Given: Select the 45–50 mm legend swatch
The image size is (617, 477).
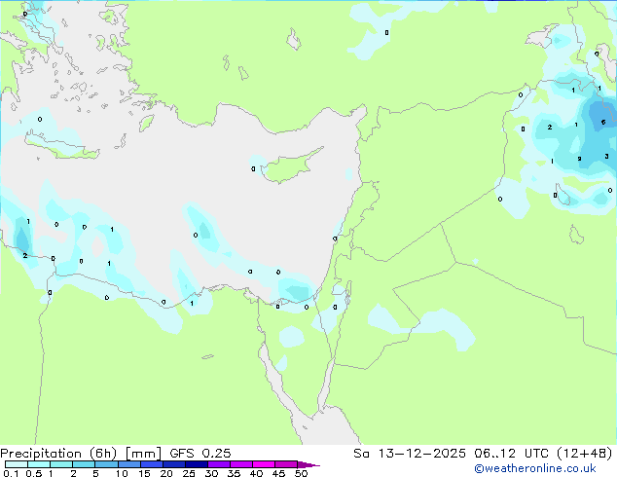Looking at the screenshot, I should tap(286, 464).
